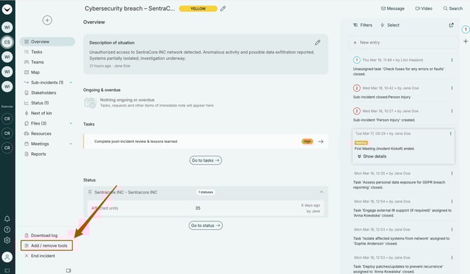Open options for 'Engage external IR support' entry
This screenshot has width=470, height=274.
[452, 202]
